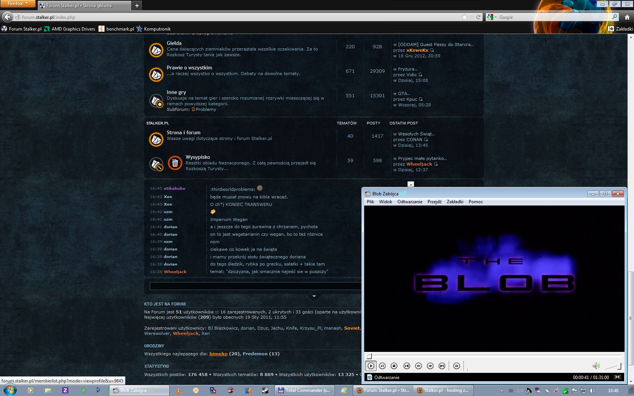
Task: Open the Plik menu in the player
Action: click(370, 202)
